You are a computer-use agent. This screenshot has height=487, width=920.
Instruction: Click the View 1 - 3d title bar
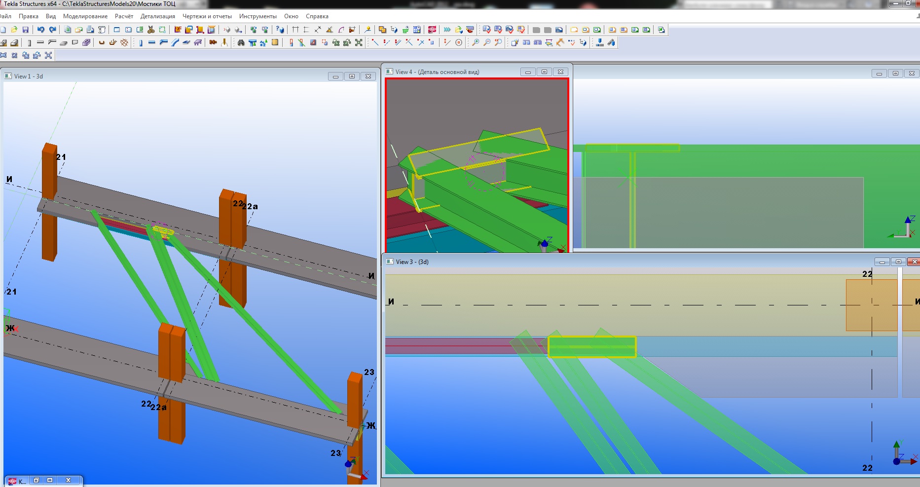point(148,76)
